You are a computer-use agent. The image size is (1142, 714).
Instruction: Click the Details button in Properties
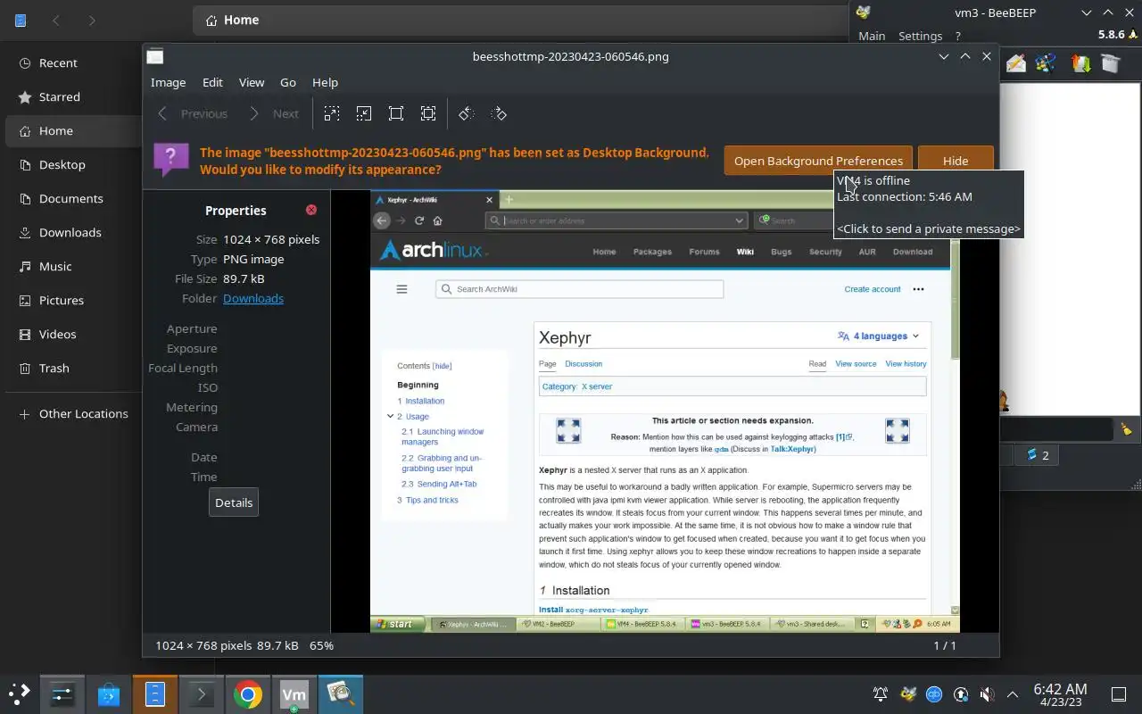point(234,502)
